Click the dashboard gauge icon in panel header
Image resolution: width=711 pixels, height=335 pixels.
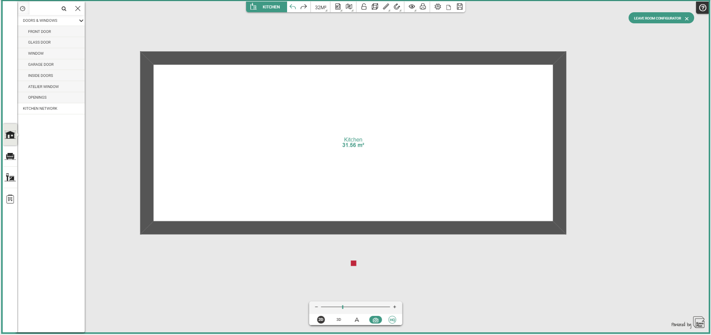click(x=23, y=8)
